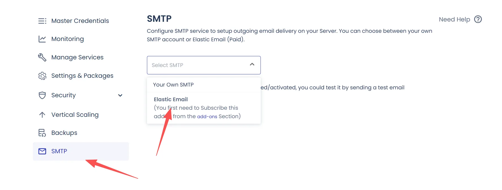Open the add-ons link
The width and height of the screenshot is (502, 190).
[207, 116]
